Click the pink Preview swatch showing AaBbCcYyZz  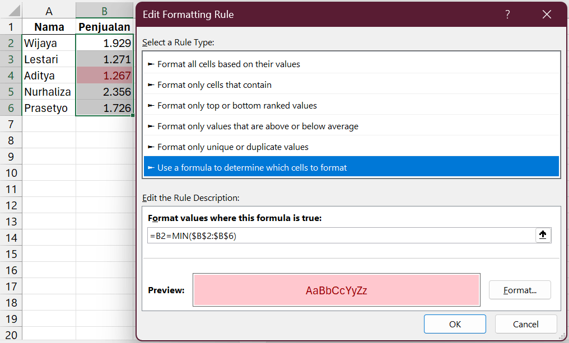(337, 290)
